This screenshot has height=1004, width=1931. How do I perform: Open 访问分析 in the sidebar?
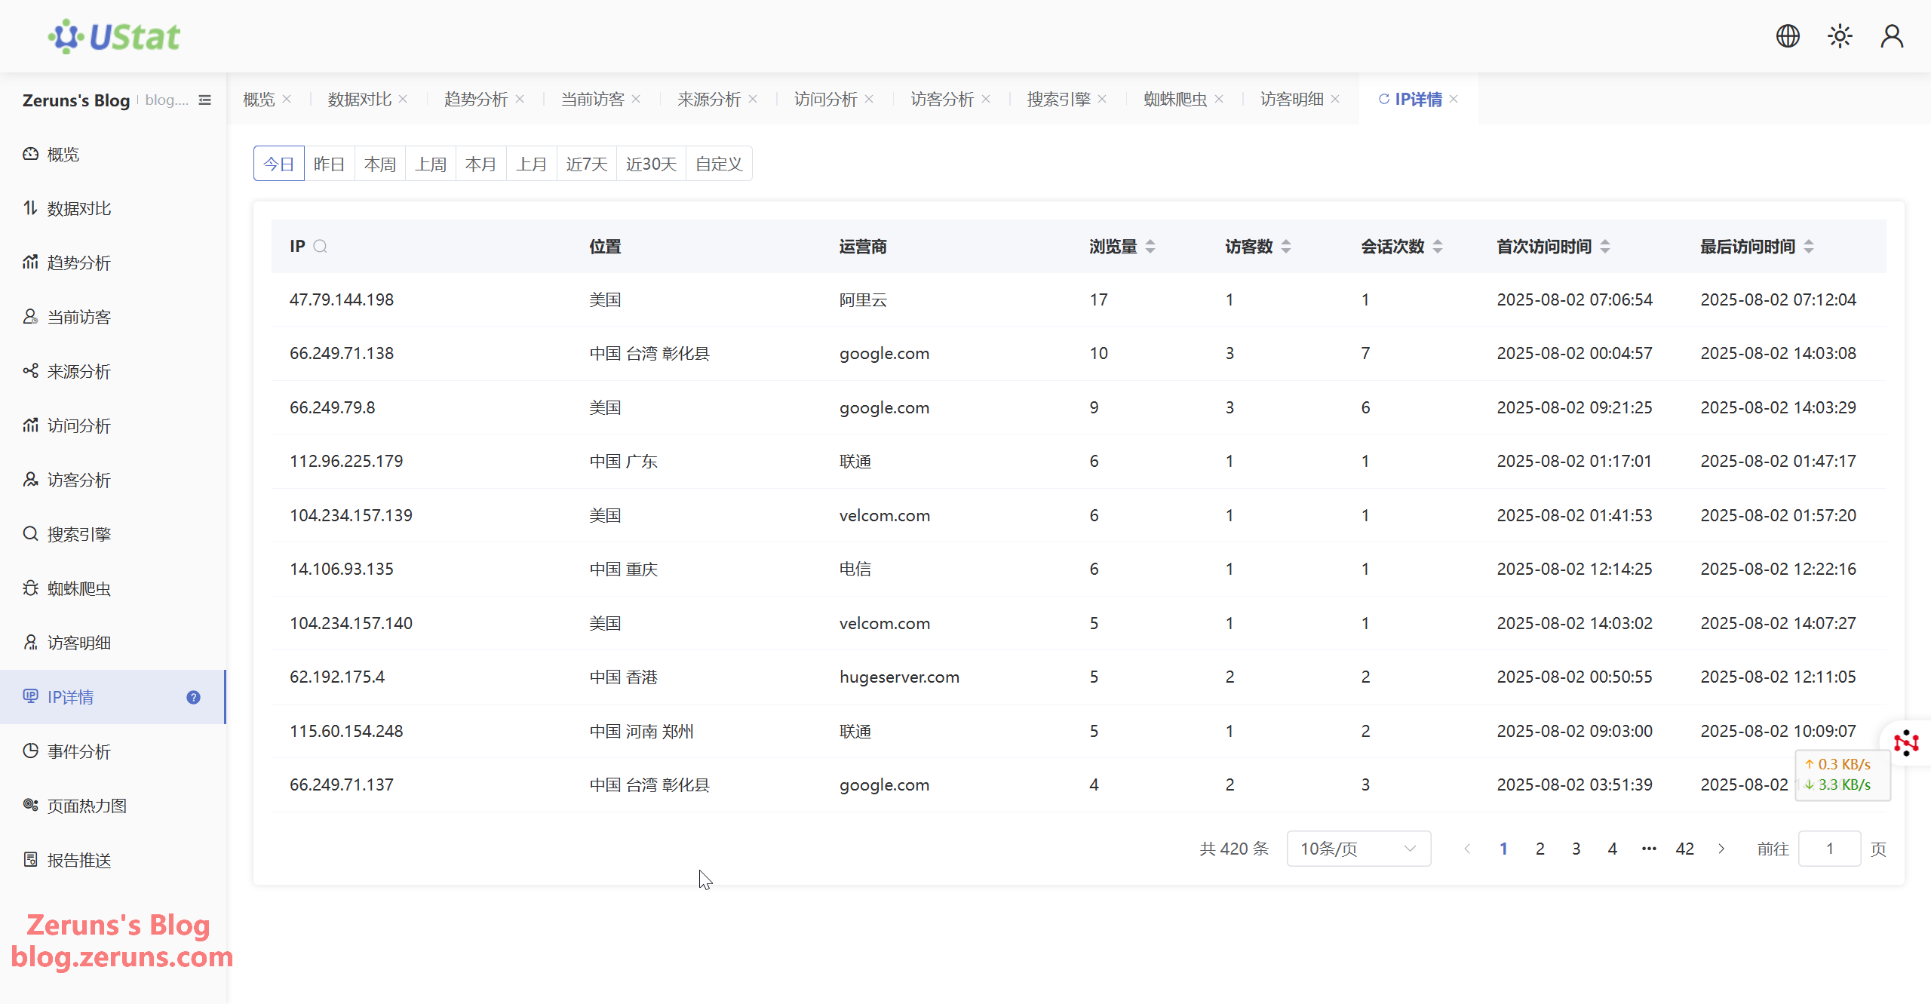pos(113,426)
